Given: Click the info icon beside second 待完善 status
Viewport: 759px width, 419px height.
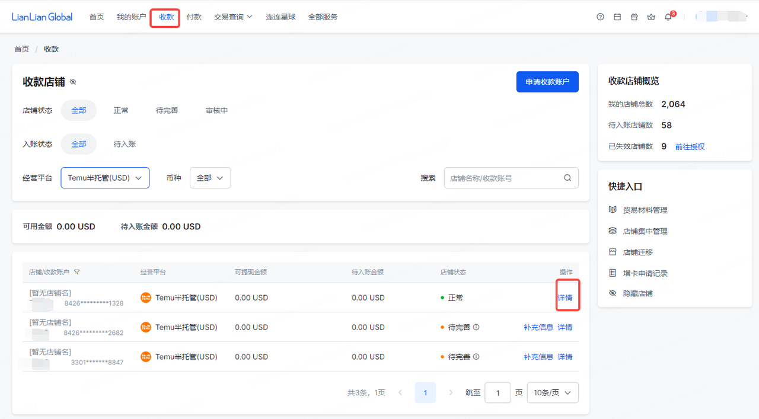Looking at the screenshot, I should (x=476, y=357).
